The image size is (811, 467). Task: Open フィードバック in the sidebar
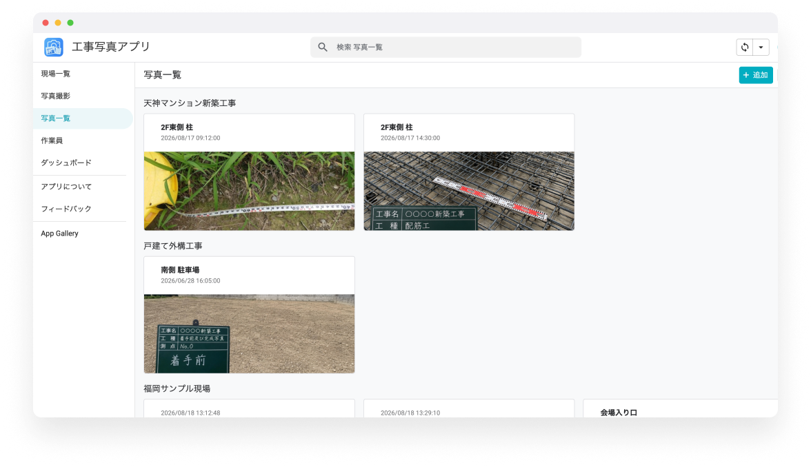click(x=83, y=209)
